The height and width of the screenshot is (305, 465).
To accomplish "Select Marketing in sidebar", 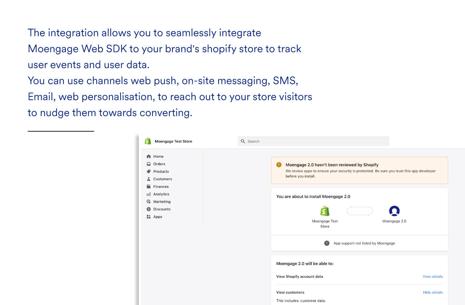I will point(162,202).
